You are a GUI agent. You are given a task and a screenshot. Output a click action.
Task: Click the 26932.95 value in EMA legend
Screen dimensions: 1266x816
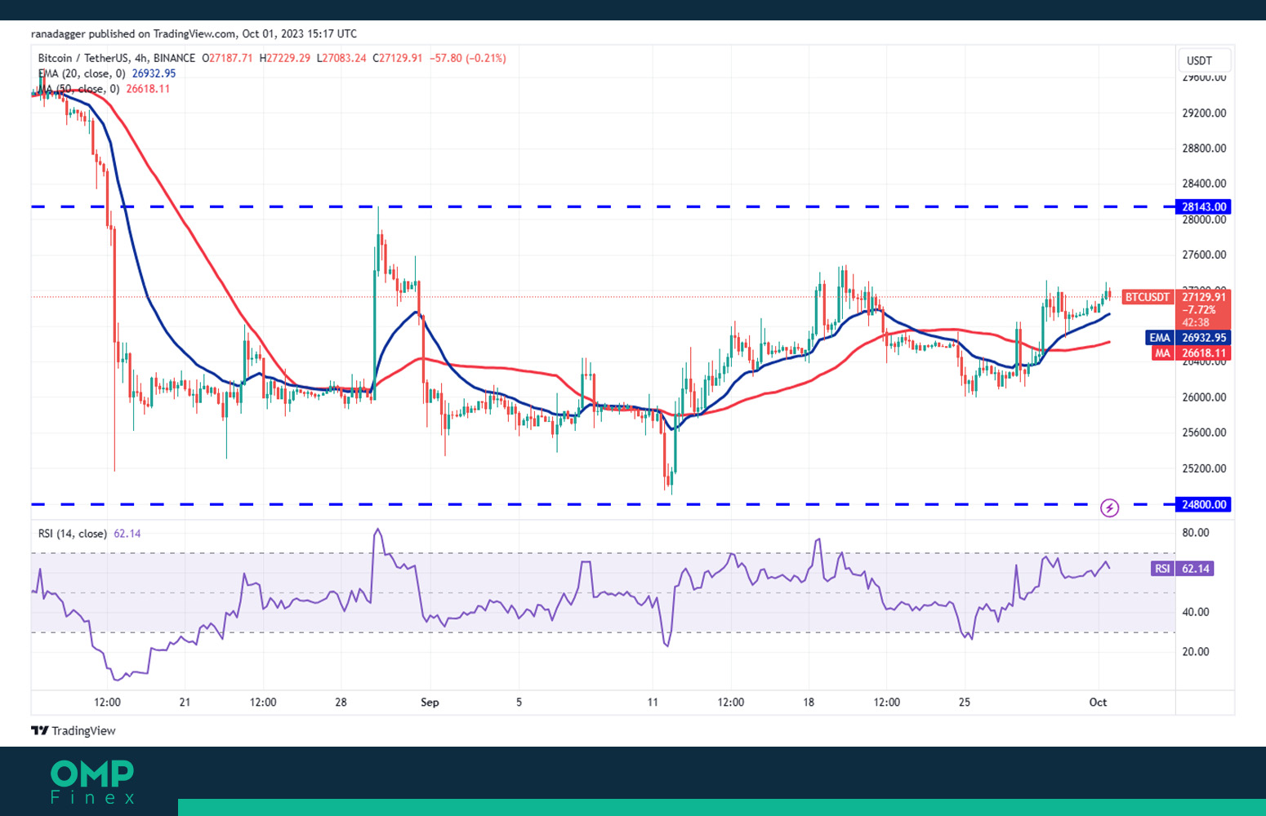[x=154, y=73]
